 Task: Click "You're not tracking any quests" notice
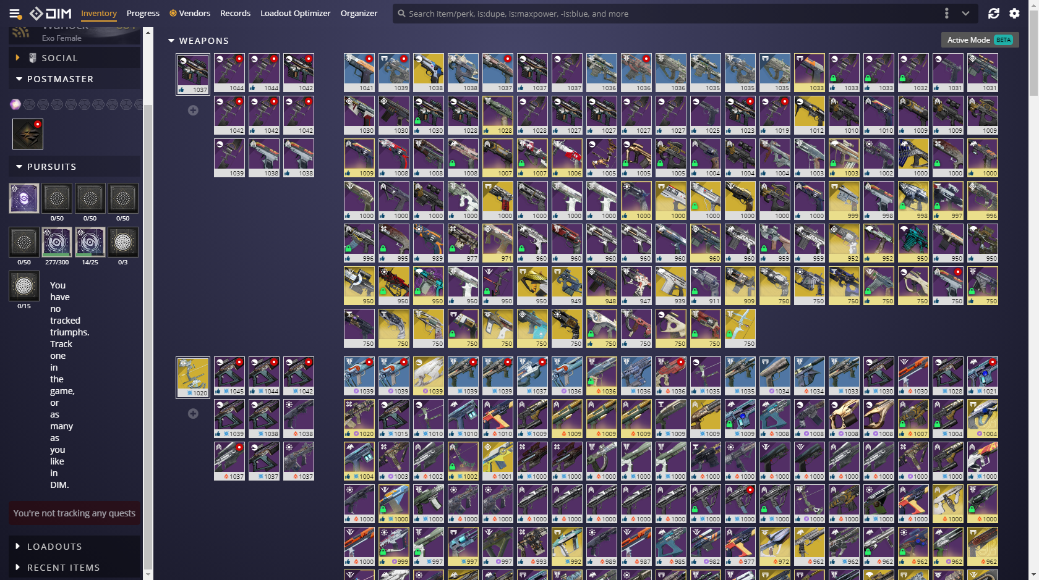(74, 513)
